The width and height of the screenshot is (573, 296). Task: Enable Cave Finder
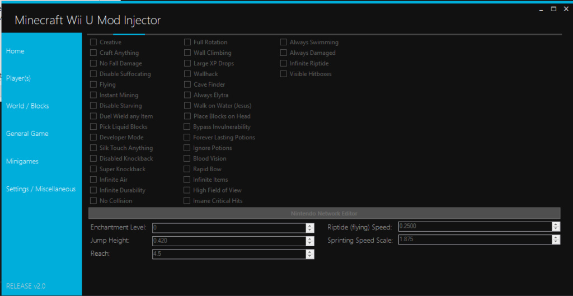coord(187,85)
